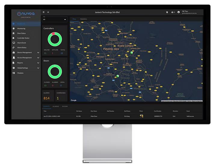Switch to the Doors events tab
Image resolution: width=213 pixels, height=166 pixels.
(x=65, y=107)
